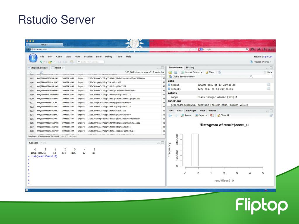
Task: Switch to the History tab
Action: point(190,67)
